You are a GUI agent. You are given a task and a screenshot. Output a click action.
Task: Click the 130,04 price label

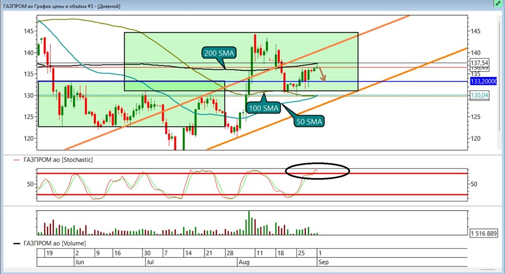point(479,95)
